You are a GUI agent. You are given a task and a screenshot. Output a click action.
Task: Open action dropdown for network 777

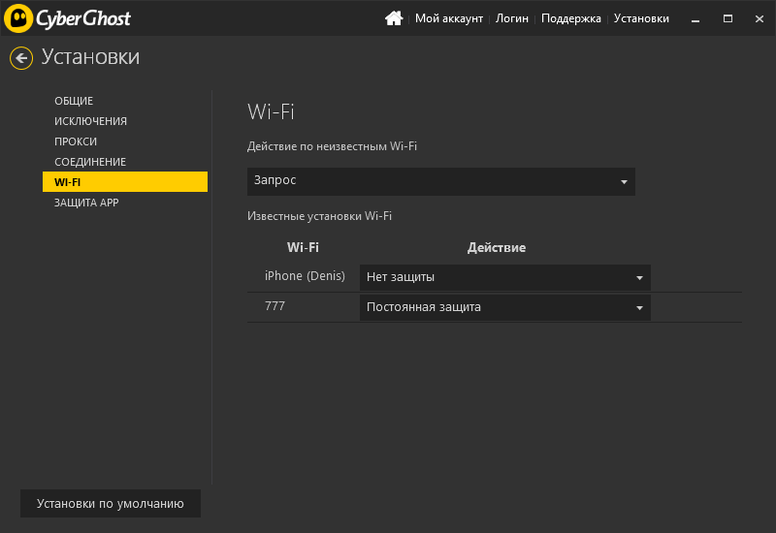coord(504,307)
